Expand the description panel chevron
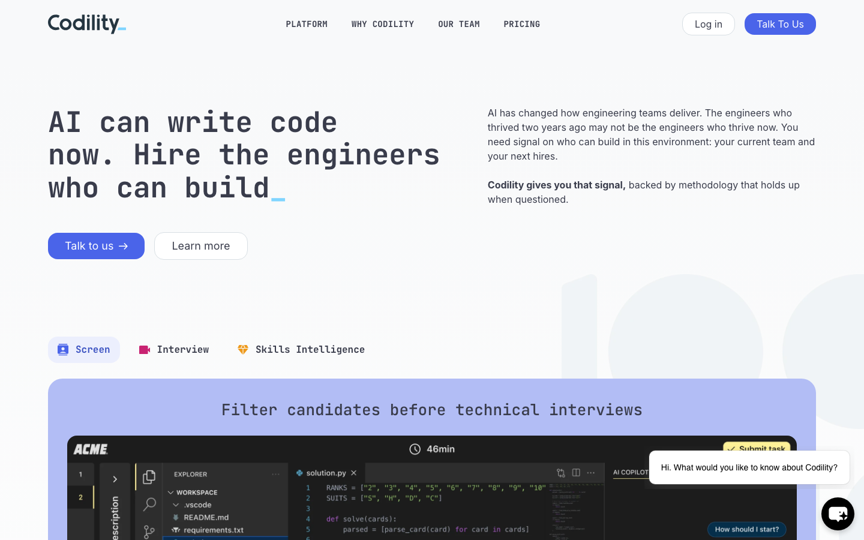The width and height of the screenshot is (864, 540). click(115, 479)
